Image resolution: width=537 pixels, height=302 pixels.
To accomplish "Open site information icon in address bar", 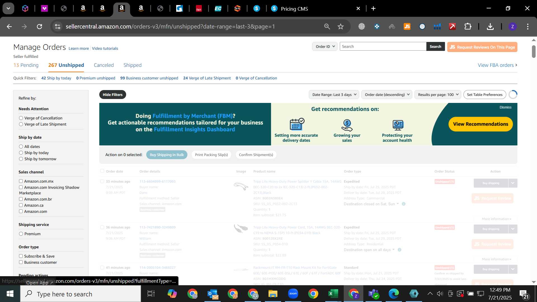I will click(58, 27).
